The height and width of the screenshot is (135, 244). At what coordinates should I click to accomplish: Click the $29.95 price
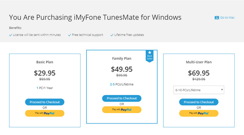(x=45, y=73)
